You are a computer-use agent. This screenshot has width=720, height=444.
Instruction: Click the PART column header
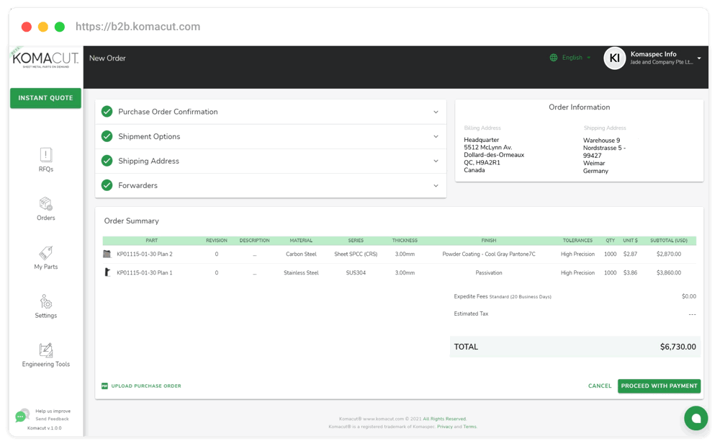[x=151, y=241]
